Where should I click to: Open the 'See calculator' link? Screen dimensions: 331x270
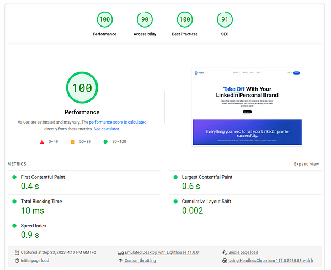pos(106,129)
